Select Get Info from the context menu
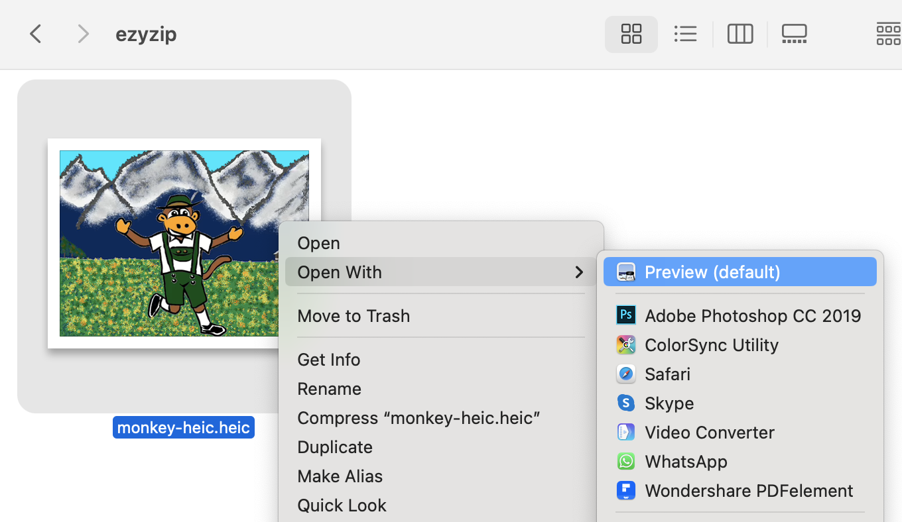The image size is (902, 522). 329,359
